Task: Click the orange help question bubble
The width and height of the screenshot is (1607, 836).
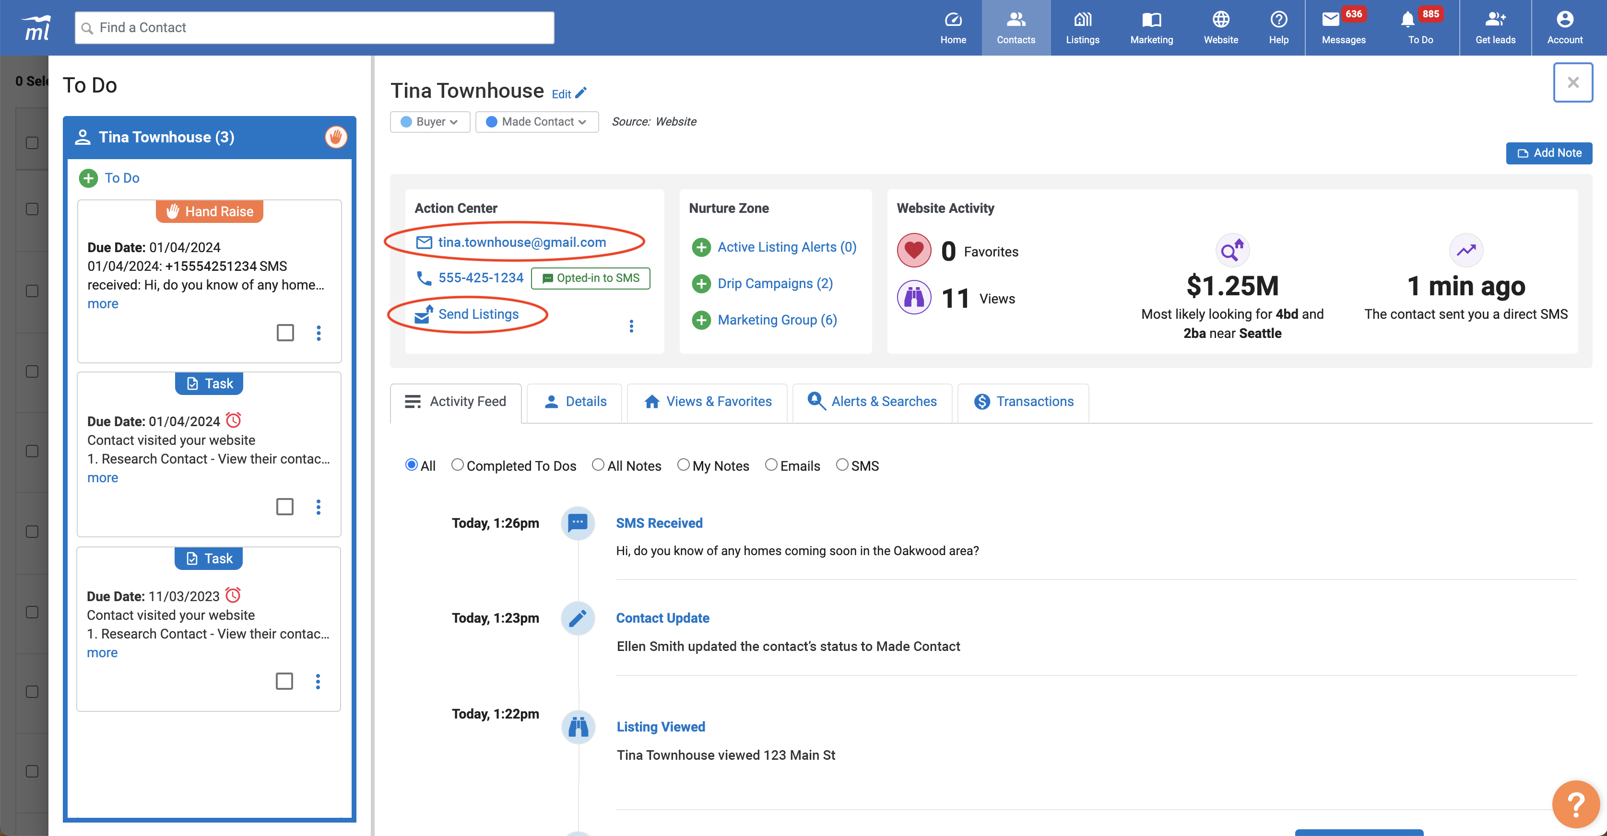Action: pos(1575,805)
